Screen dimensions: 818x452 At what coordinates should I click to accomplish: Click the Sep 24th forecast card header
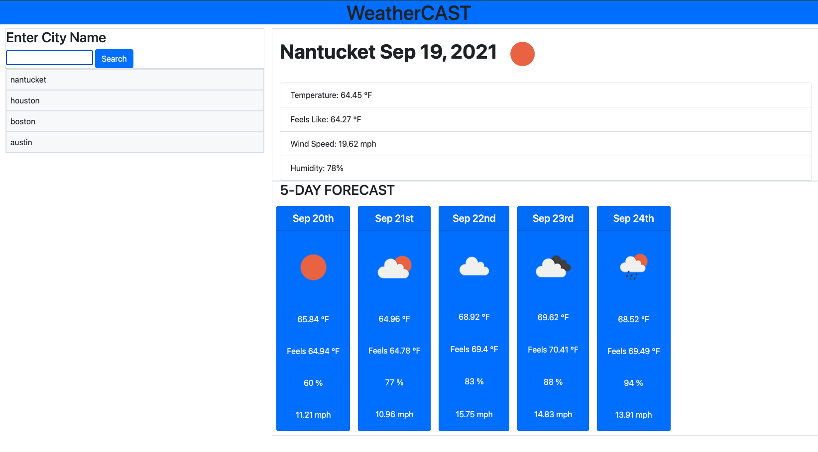point(633,218)
